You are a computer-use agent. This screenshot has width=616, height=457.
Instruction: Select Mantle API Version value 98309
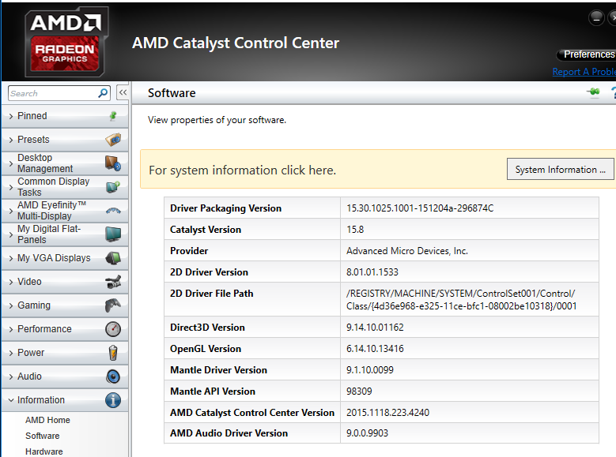(359, 391)
